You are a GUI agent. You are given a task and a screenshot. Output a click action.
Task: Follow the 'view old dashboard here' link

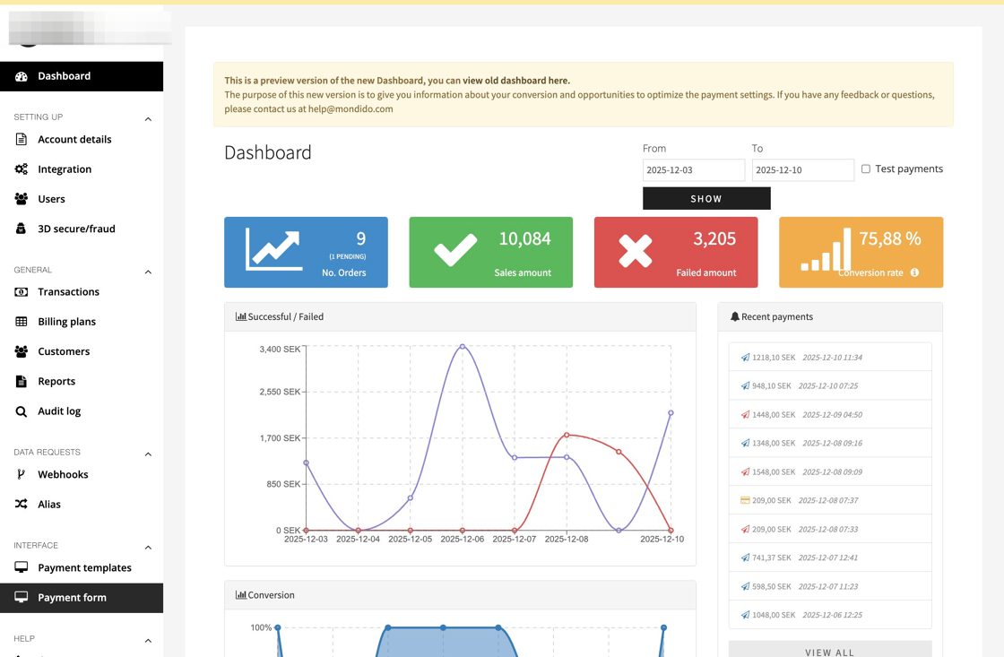(515, 81)
